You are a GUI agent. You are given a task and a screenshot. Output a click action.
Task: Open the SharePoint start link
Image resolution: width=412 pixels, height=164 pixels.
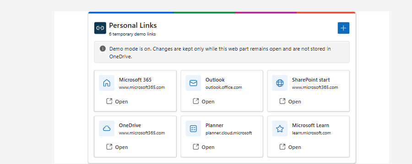coord(290,102)
